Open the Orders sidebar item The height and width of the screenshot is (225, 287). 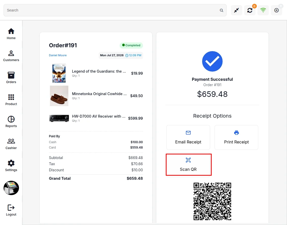[x=11, y=78]
